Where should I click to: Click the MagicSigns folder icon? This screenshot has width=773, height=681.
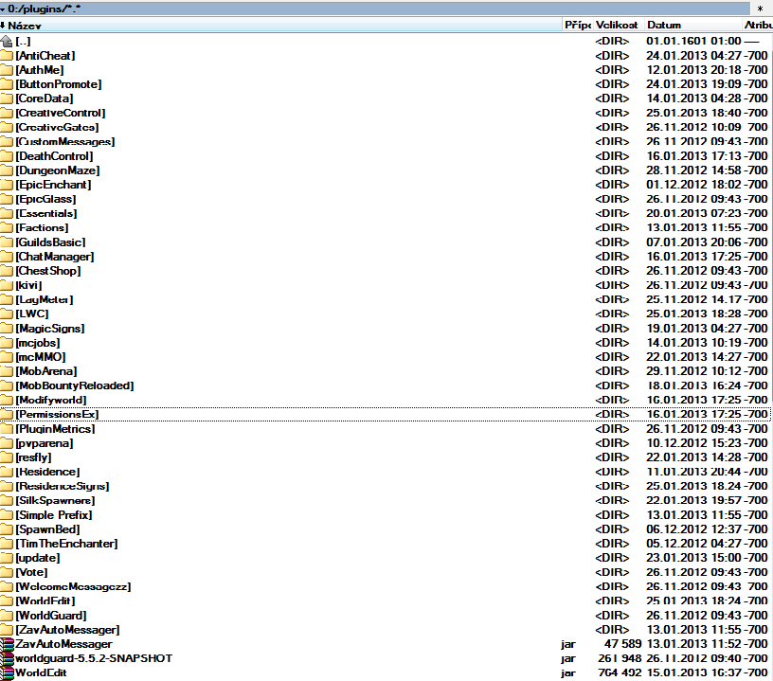tap(7, 328)
